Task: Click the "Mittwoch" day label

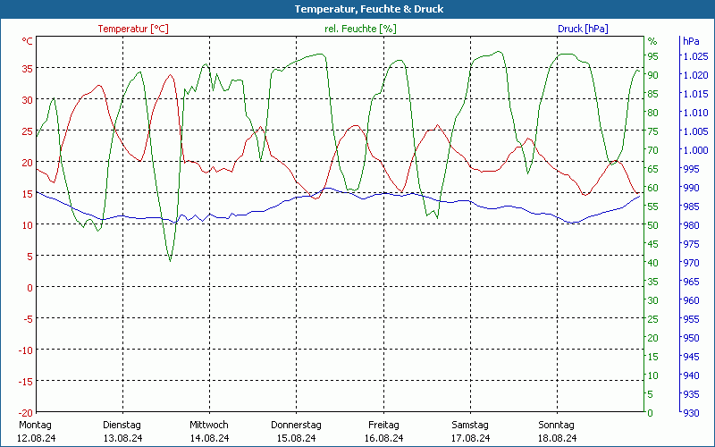Action: pos(209,425)
